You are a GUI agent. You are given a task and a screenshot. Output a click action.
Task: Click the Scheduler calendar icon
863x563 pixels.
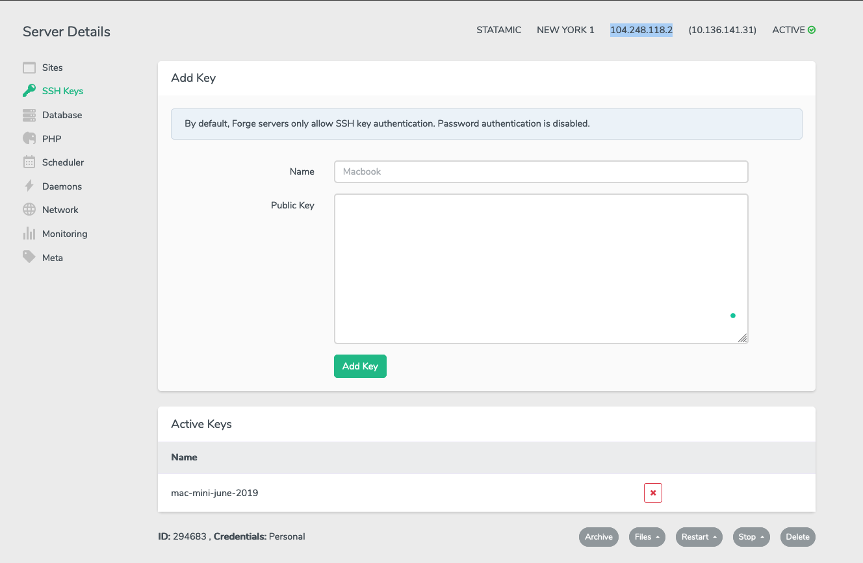coord(29,162)
